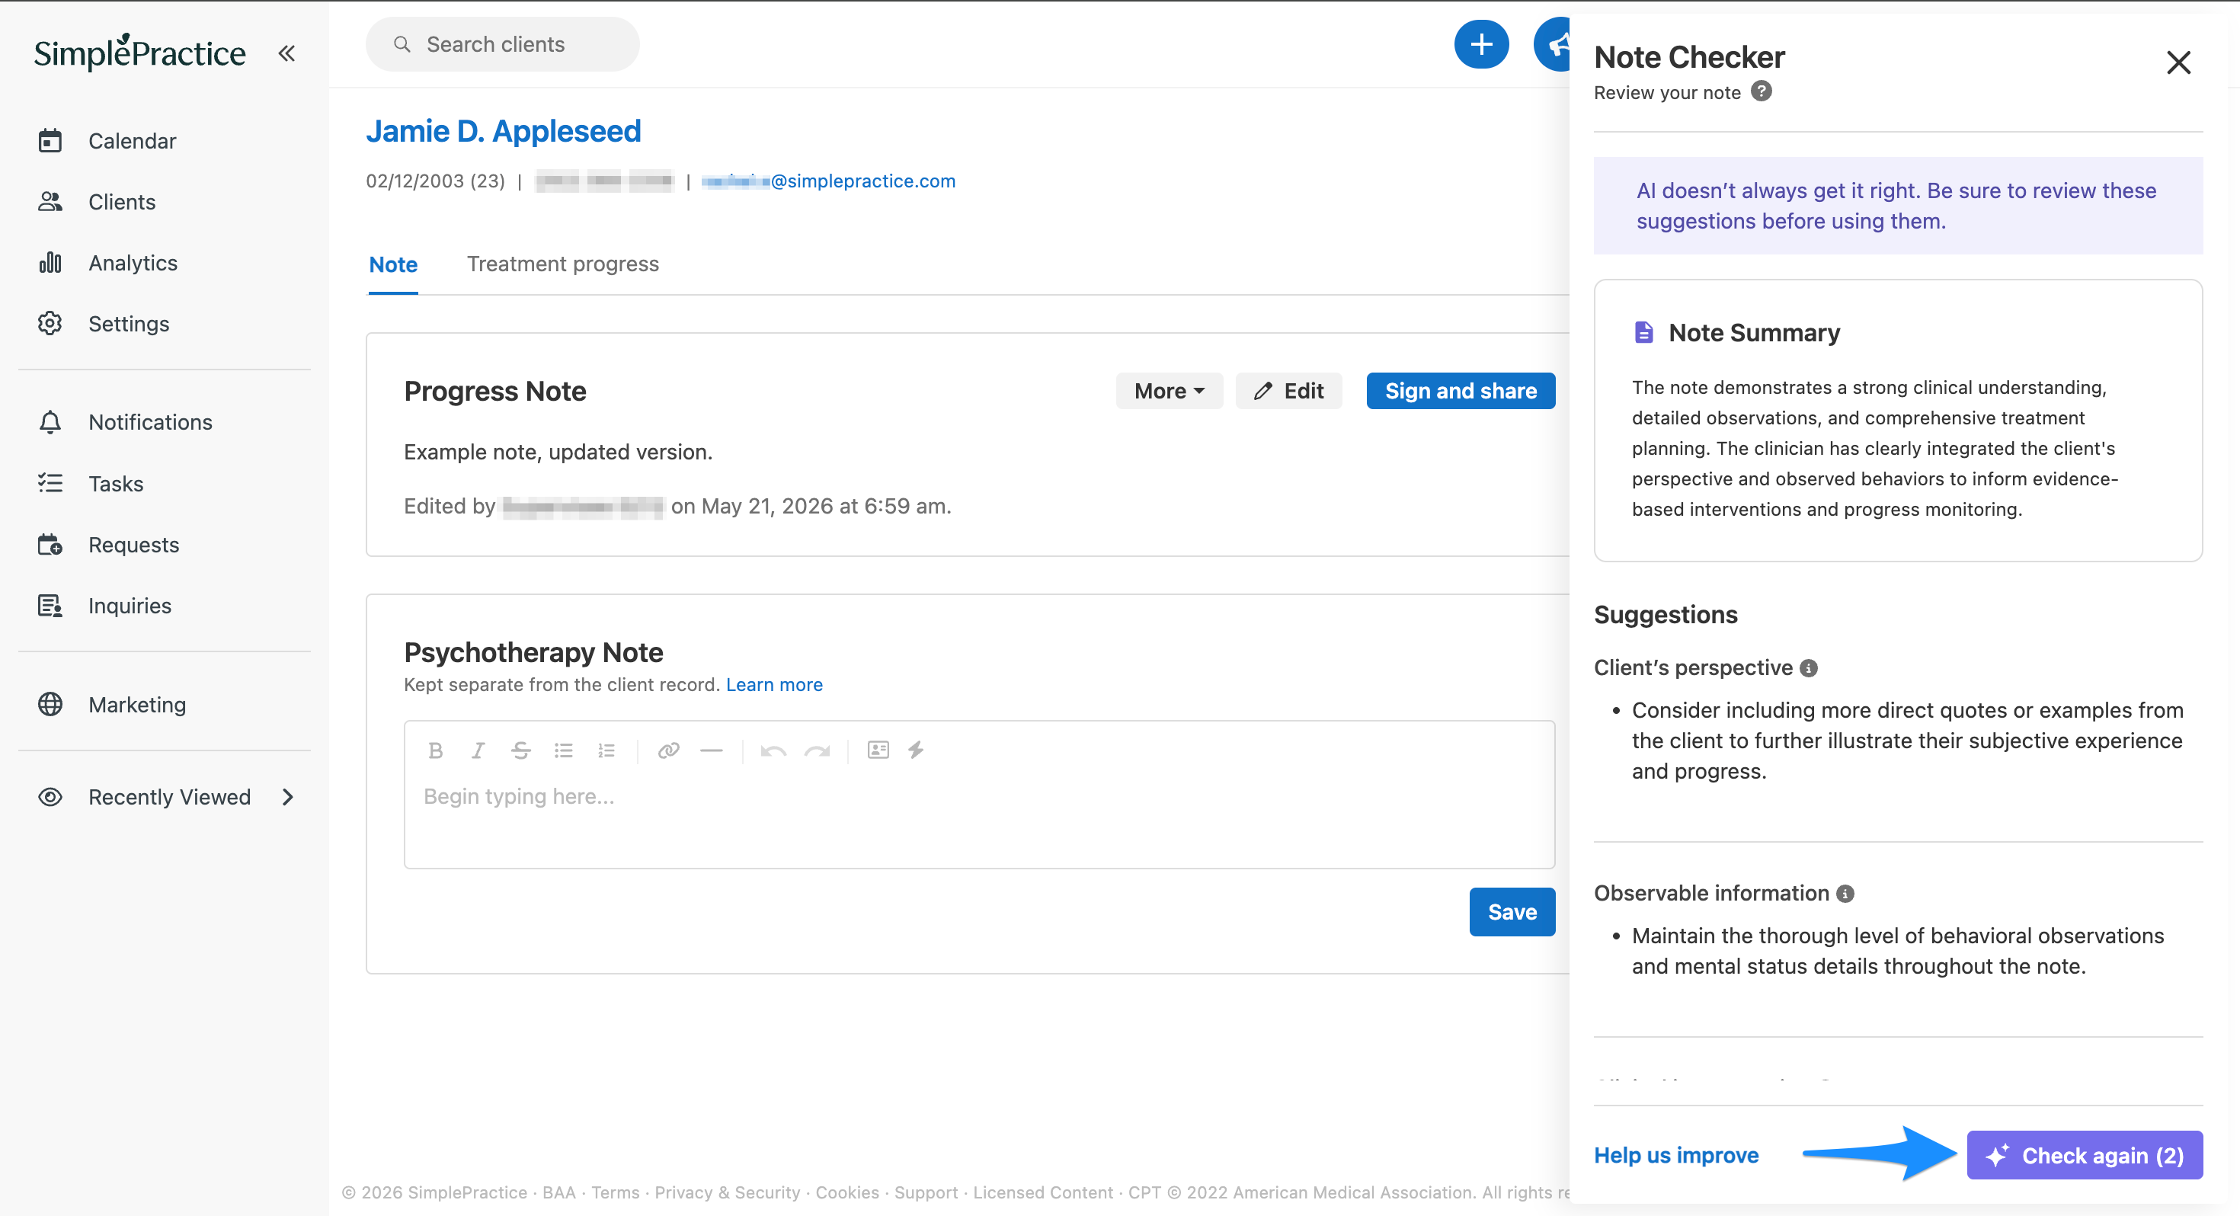Click the client info card icon in editor
2240x1216 pixels.
click(x=878, y=749)
